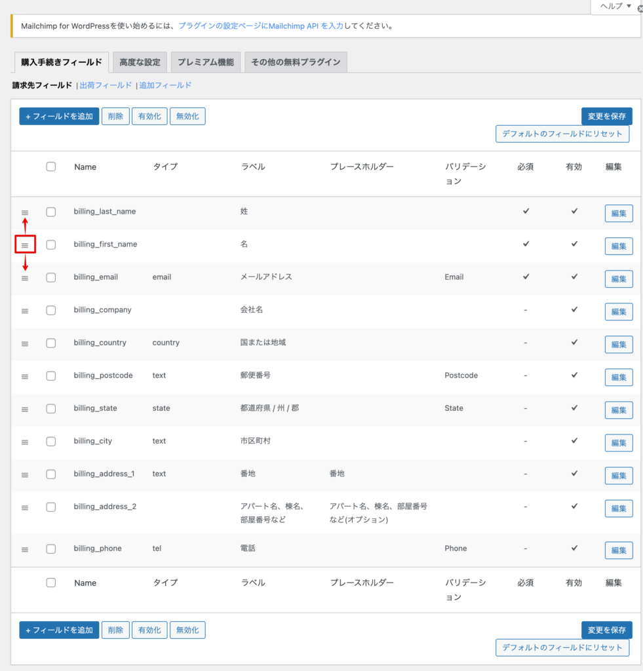
Task: Open the プレミアム機能 tab
Action: 205,62
